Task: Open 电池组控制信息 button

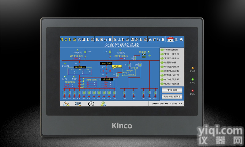Action: [x=172, y=96]
